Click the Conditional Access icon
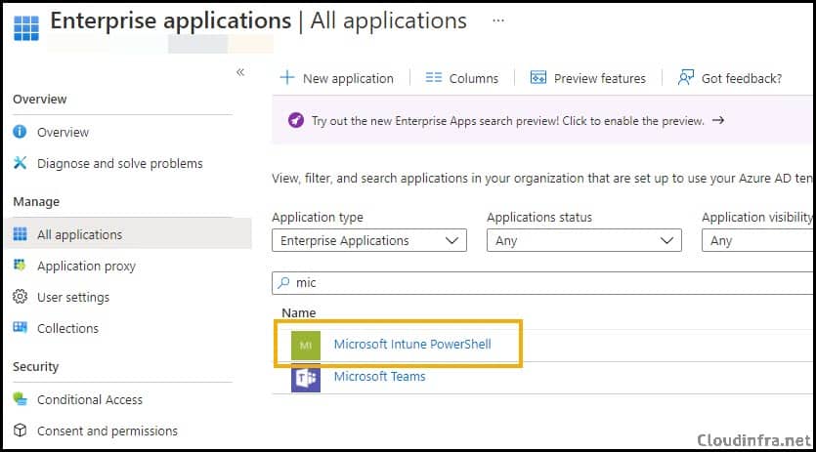Screen dimensions: 816x452 [20, 399]
